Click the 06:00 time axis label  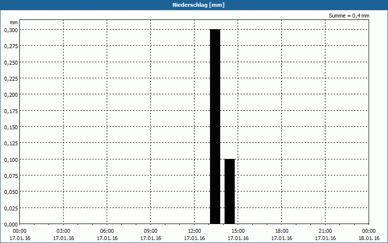pos(107,231)
